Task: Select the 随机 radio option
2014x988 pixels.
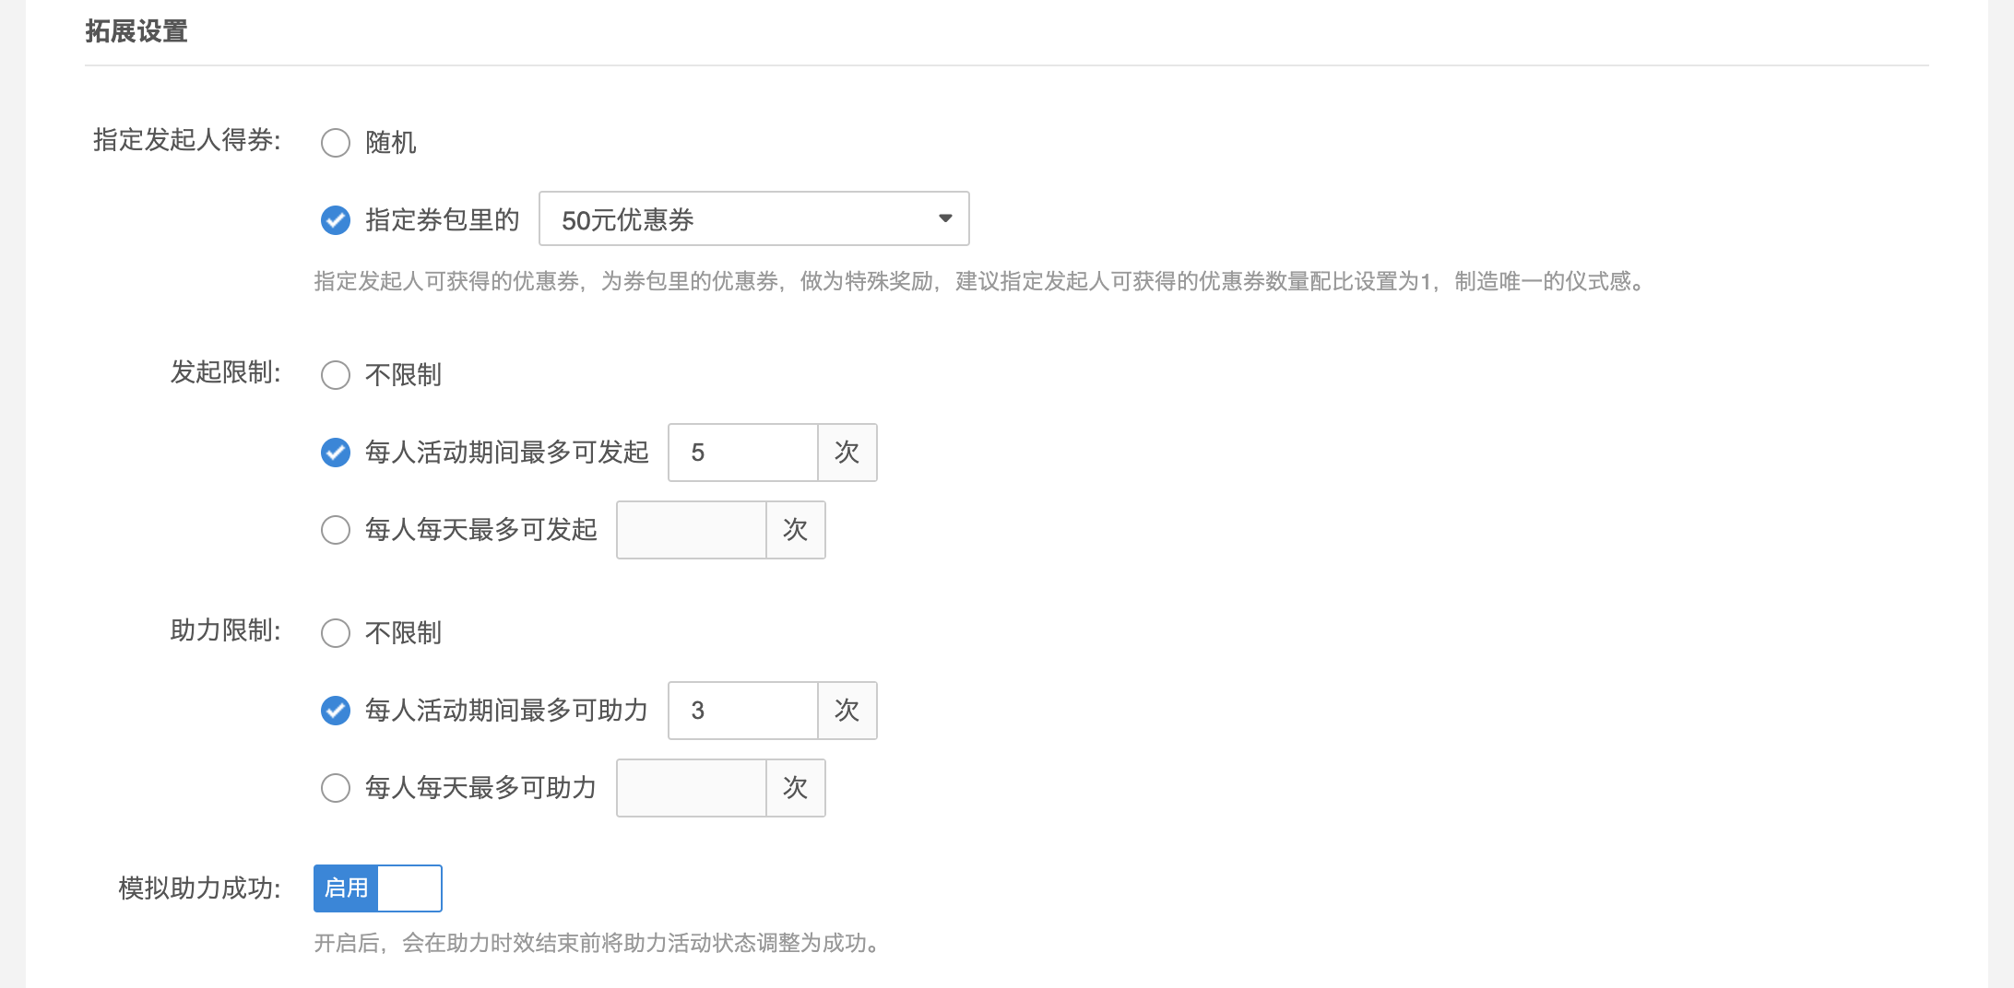Action: coord(336,143)
